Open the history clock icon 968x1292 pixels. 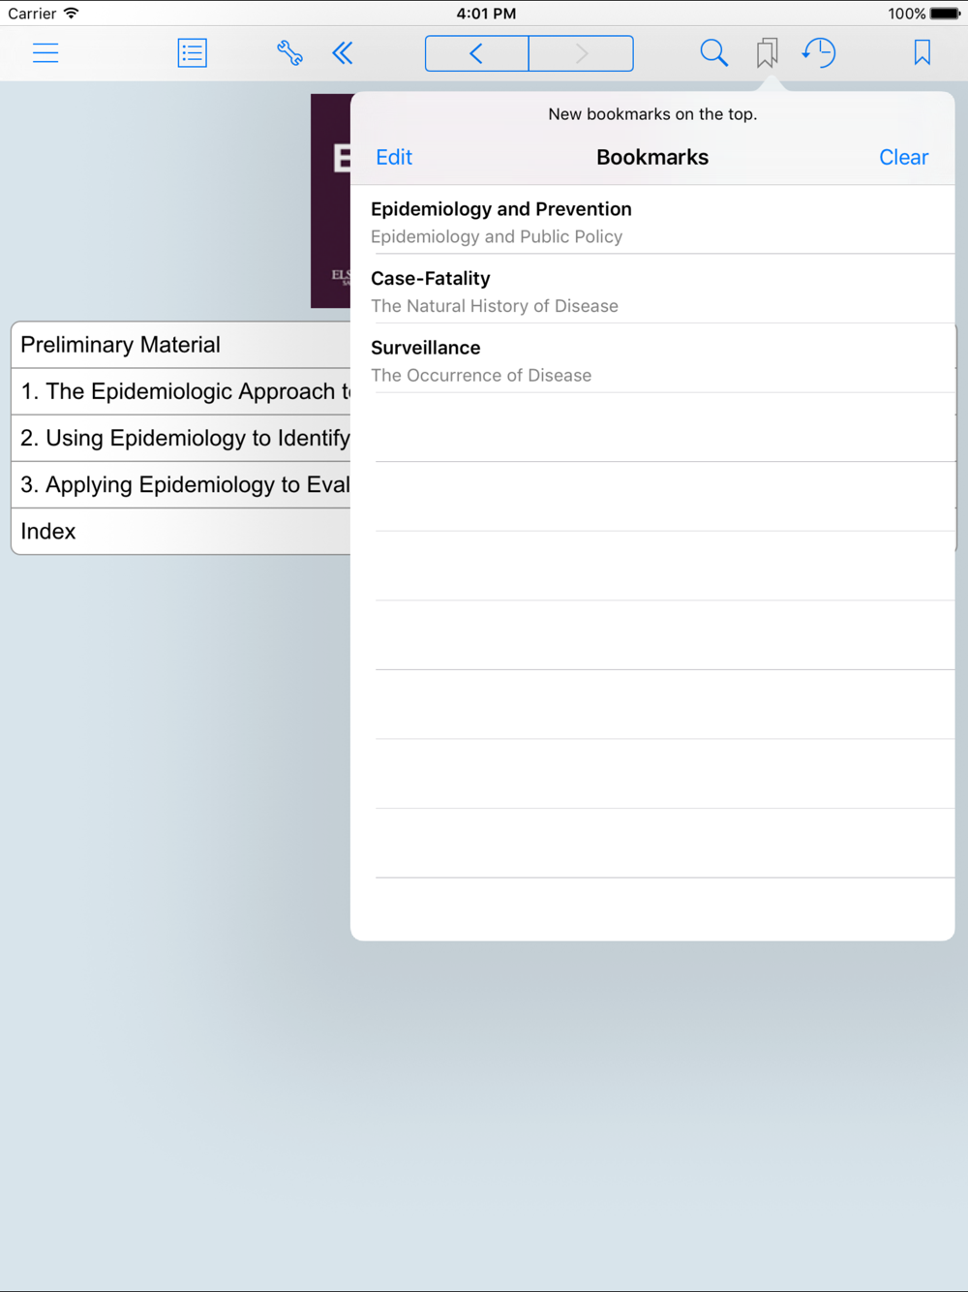tap(819, 53)
